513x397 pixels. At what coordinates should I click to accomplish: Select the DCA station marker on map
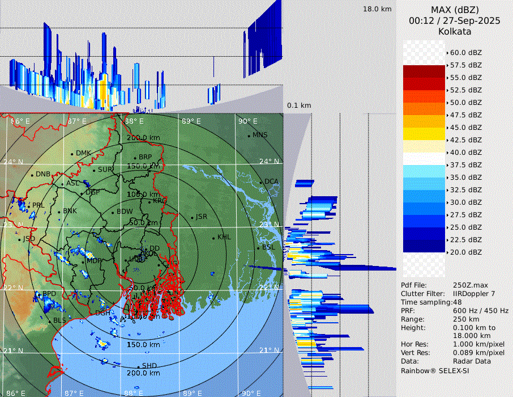[x=262, y=182]
